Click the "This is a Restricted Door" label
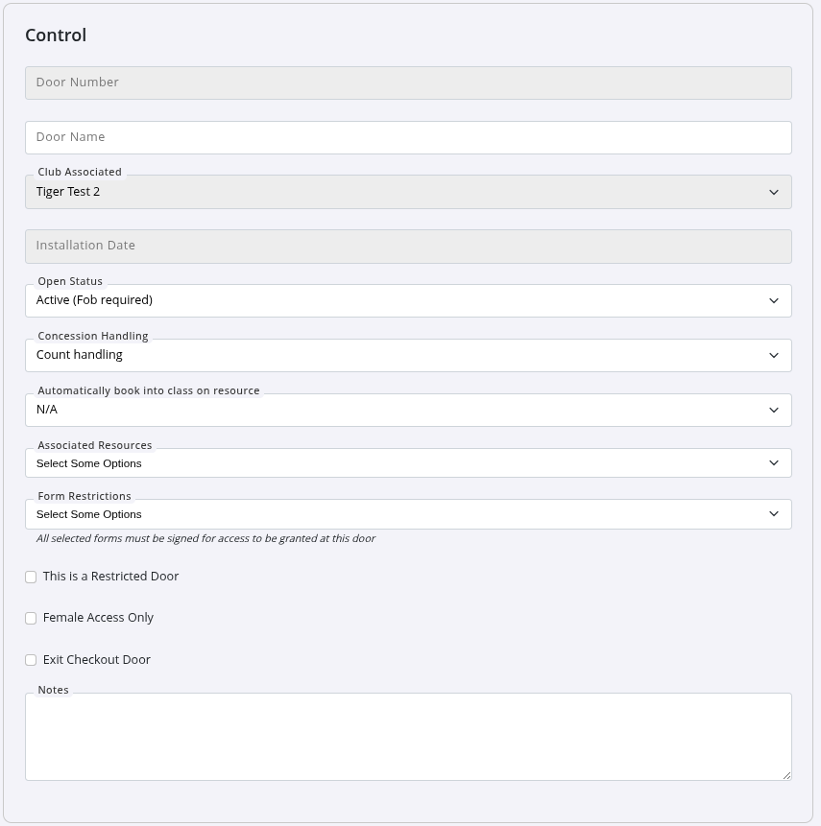The image size is (821, 826). coord(110,577)
